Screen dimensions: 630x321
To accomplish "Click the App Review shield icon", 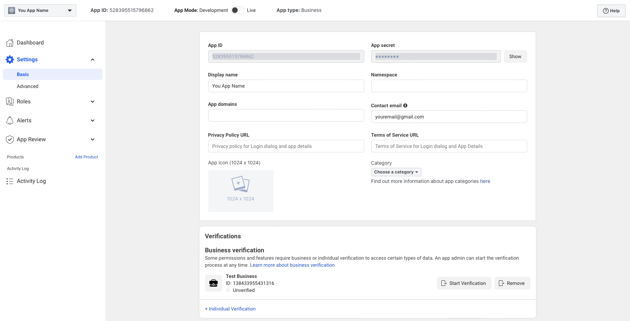I will click(10, 139).
